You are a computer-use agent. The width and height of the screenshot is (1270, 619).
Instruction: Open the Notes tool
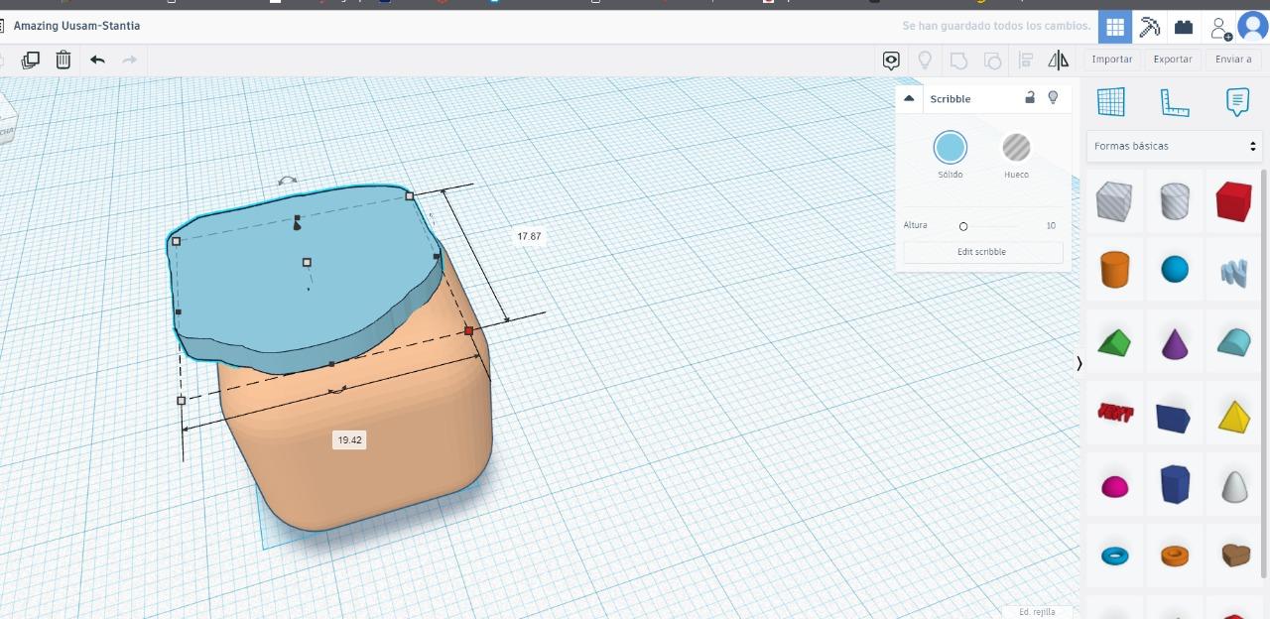1237,101
